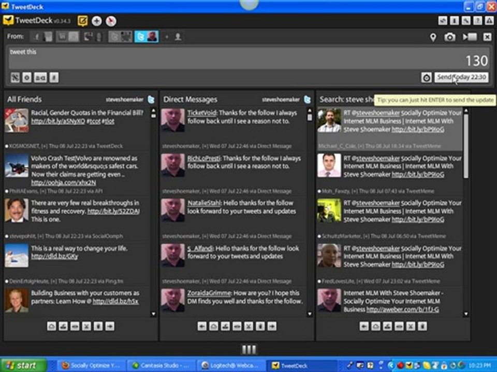Click the Direct Messages column scrollbar thumb
497x372 pixels.
point(310,117)
